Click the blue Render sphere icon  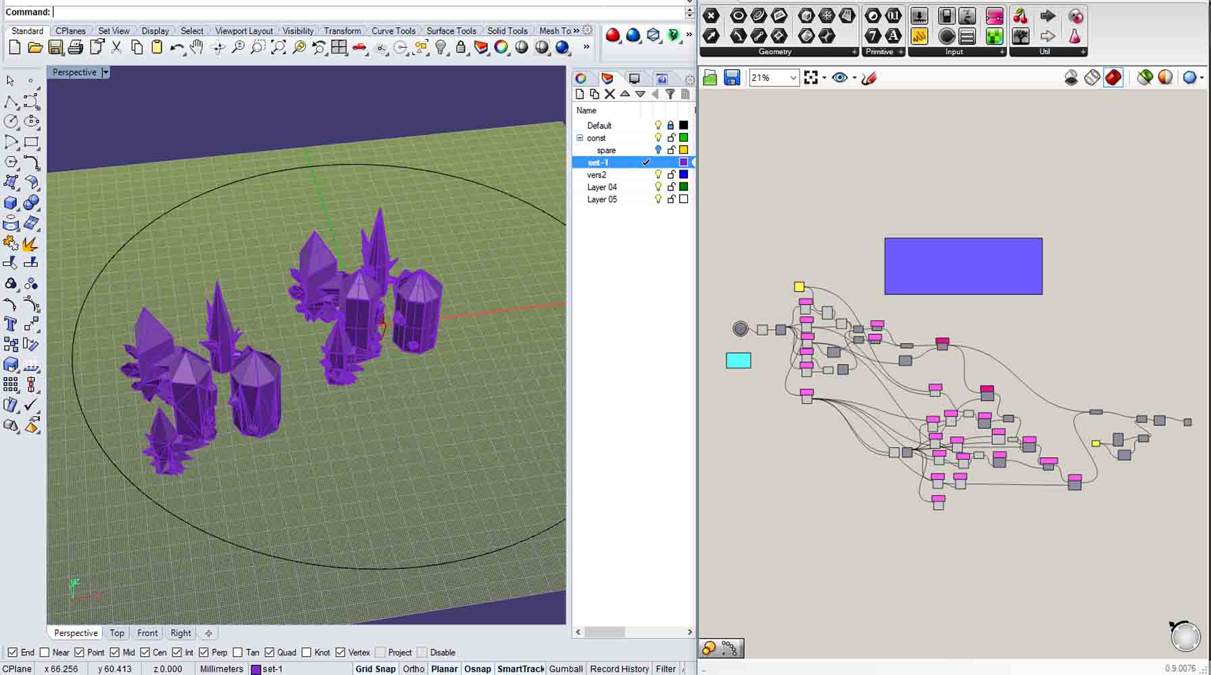562,47
